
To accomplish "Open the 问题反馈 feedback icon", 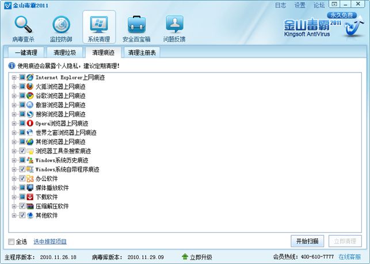I will [x=174, y=26].
